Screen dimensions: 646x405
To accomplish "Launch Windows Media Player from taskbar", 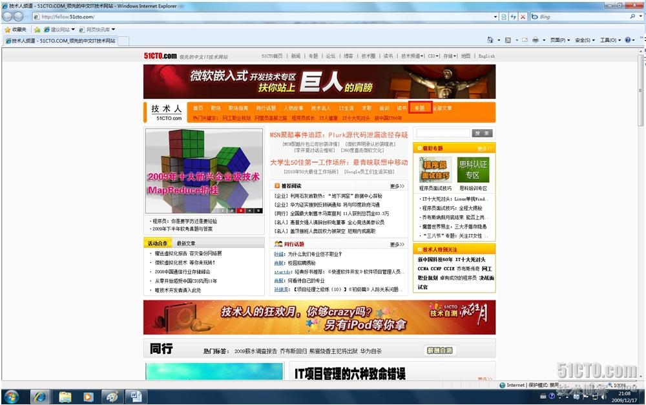I will (x=88, y=397).
